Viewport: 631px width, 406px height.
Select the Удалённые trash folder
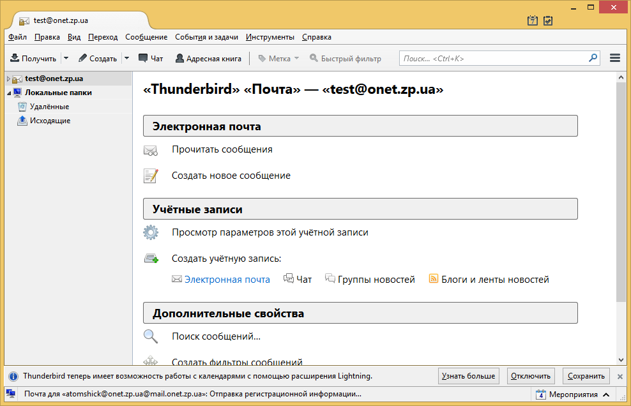tap(49, 107)
